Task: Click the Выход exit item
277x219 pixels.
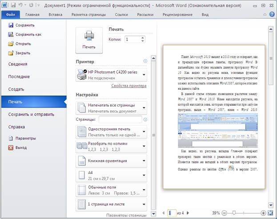Action: (20, 147)
